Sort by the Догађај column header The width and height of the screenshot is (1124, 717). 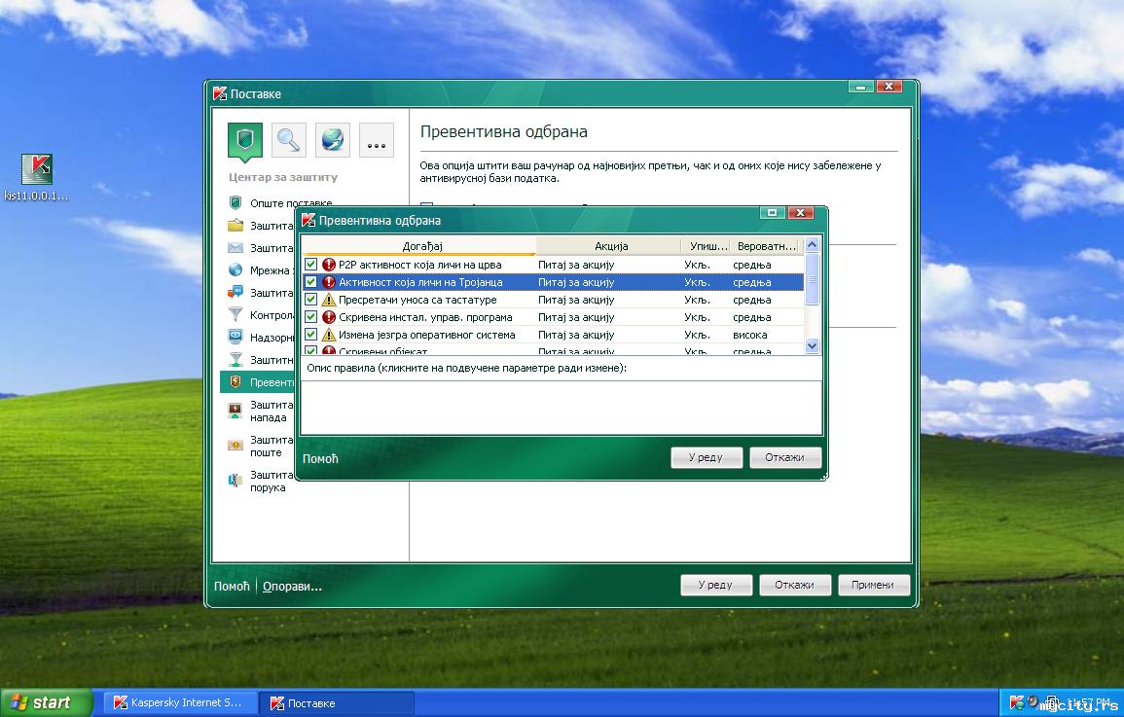click(419, 246)
